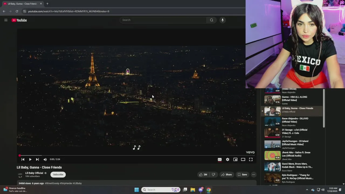Start voice search with the microphone
345x194 pixels.
click(222, 20)
